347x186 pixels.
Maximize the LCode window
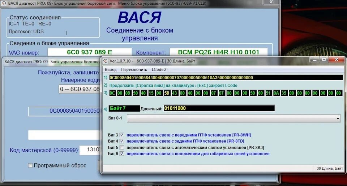click(x=324, y=60)
